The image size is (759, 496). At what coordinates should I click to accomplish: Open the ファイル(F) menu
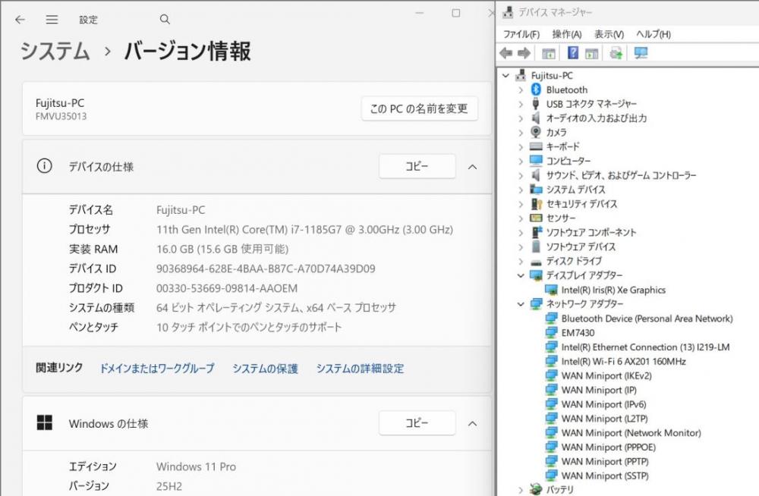point(521,34)
